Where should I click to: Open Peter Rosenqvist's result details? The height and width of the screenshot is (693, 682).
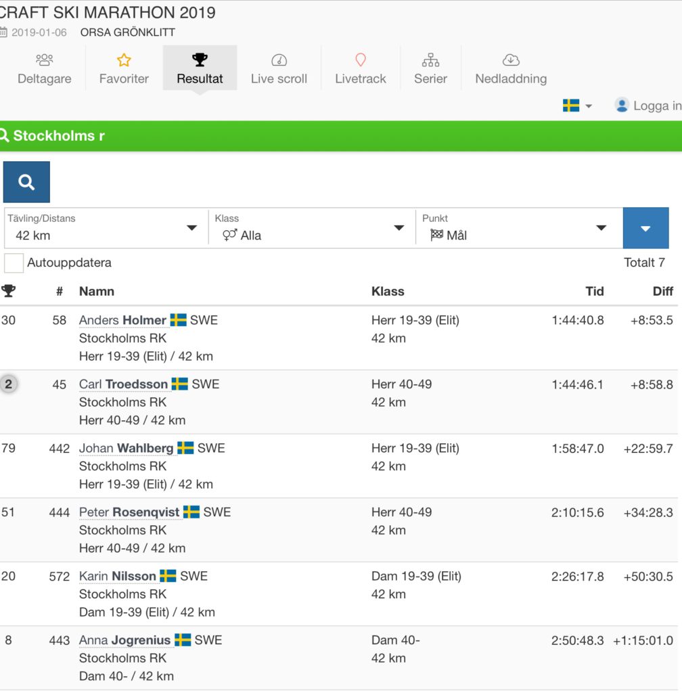pos(129,512)
